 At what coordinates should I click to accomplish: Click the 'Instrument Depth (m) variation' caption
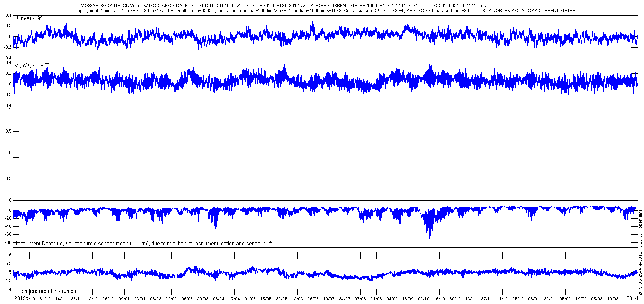145,244
